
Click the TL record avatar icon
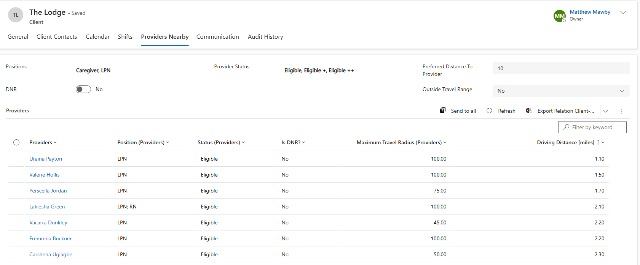pyautogui.click(x=16, y=15)
